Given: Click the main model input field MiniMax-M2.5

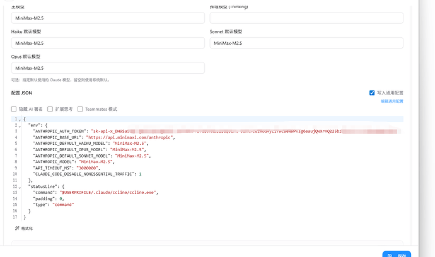Looking at the screenshot, I should pos(108,18).
